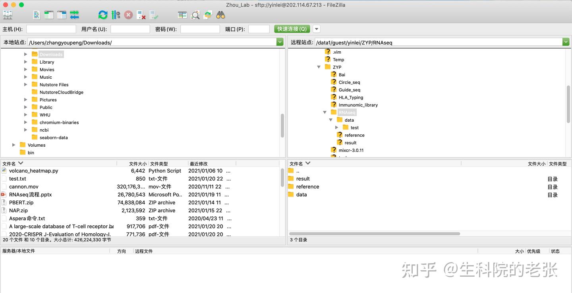The height and width of the screenshot is (293, 572).
Task: Open the directory comparison tool
Action: [x=182, y=15]
